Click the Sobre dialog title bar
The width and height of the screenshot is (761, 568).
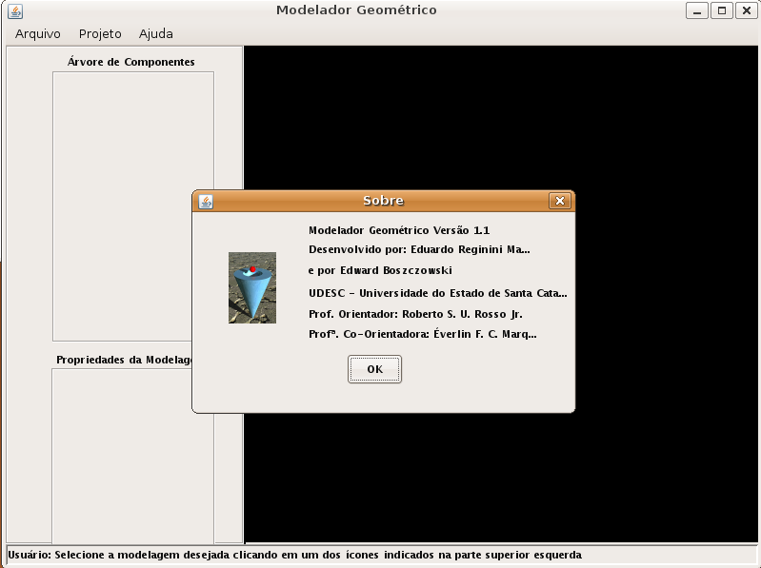click(x=383, y=201)
